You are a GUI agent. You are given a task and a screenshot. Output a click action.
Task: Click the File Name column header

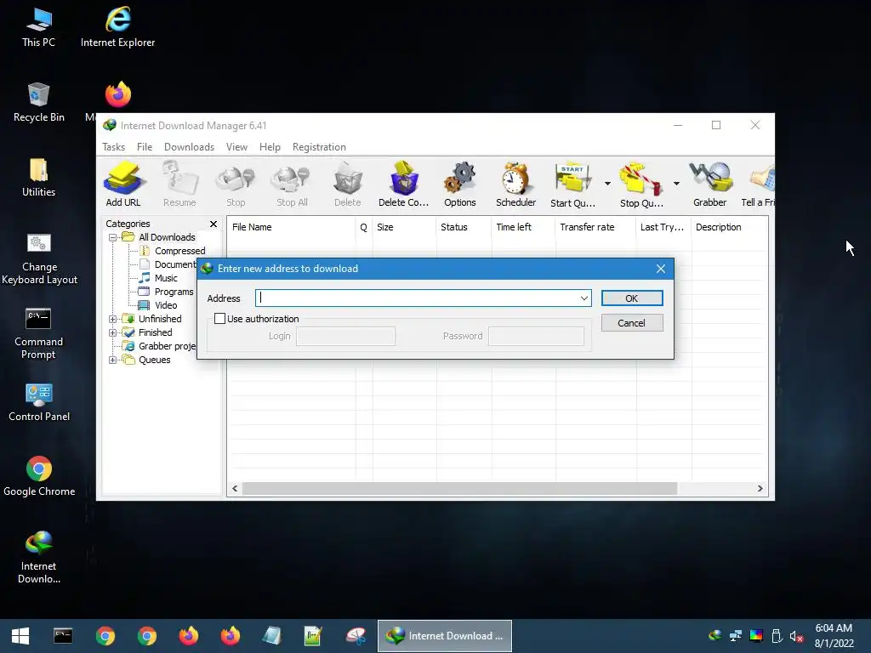click(x=291, y=227)
